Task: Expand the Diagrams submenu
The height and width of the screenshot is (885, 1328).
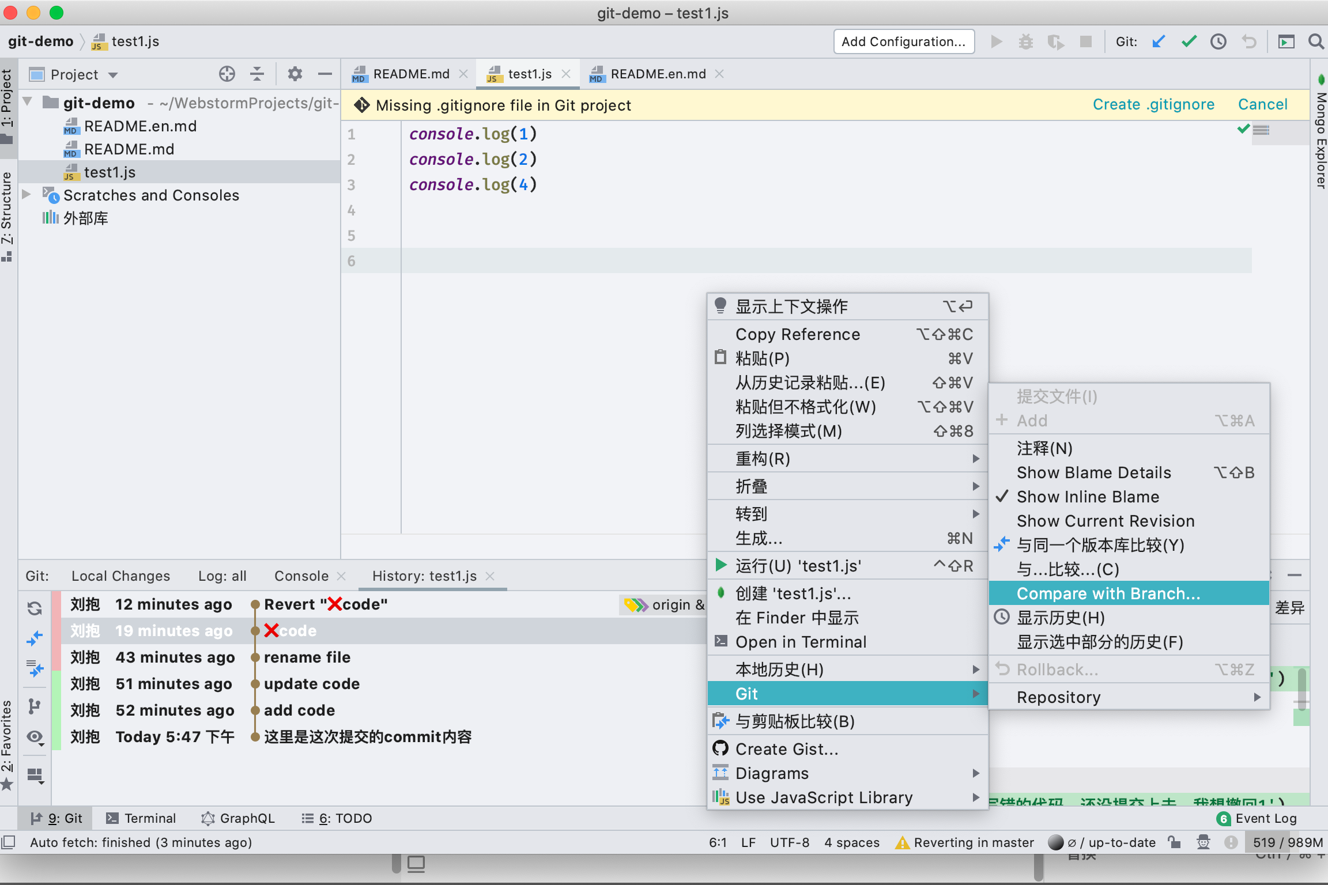Action: coord(847,773)
